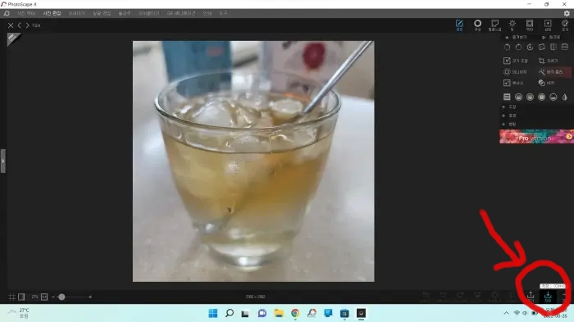Switch to the 일괄 편집 tab
574x322 pixels.
click(x=102, y=13)
